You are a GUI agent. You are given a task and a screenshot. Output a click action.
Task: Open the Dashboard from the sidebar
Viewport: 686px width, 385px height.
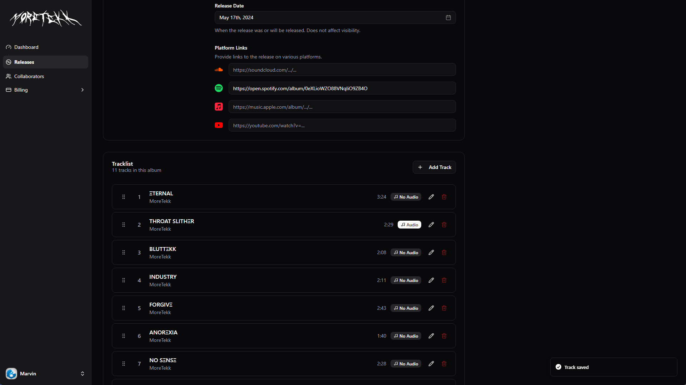pyautogui.click(x=26, y=47)
